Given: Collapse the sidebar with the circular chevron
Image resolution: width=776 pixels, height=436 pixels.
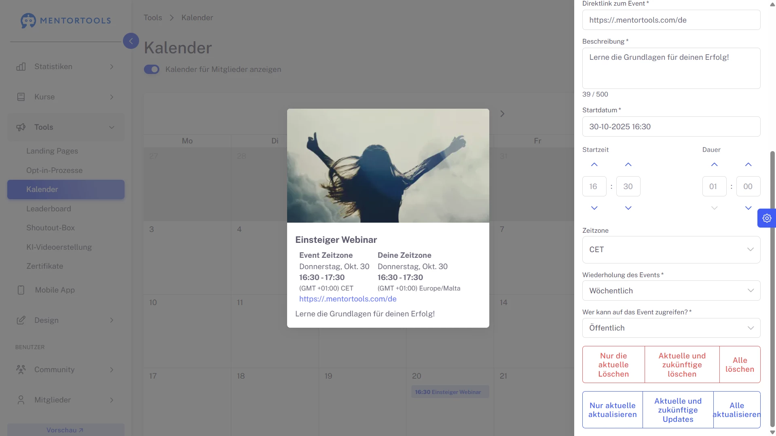Looking at the screenshot, I should click(131, 41).
